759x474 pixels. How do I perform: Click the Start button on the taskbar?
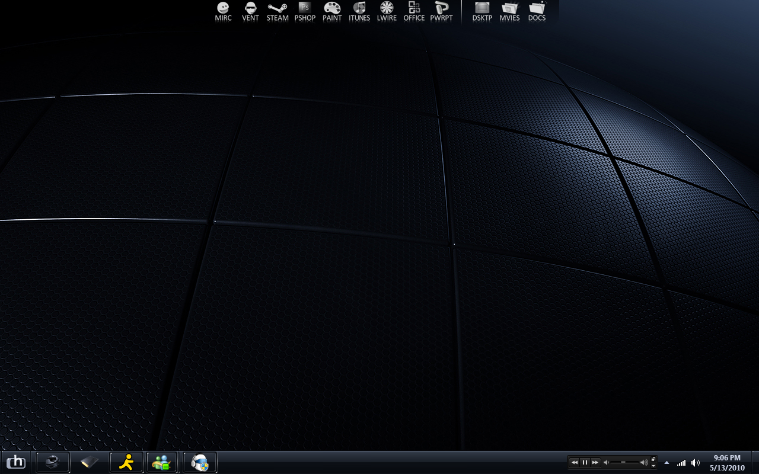tap(16, 462)
